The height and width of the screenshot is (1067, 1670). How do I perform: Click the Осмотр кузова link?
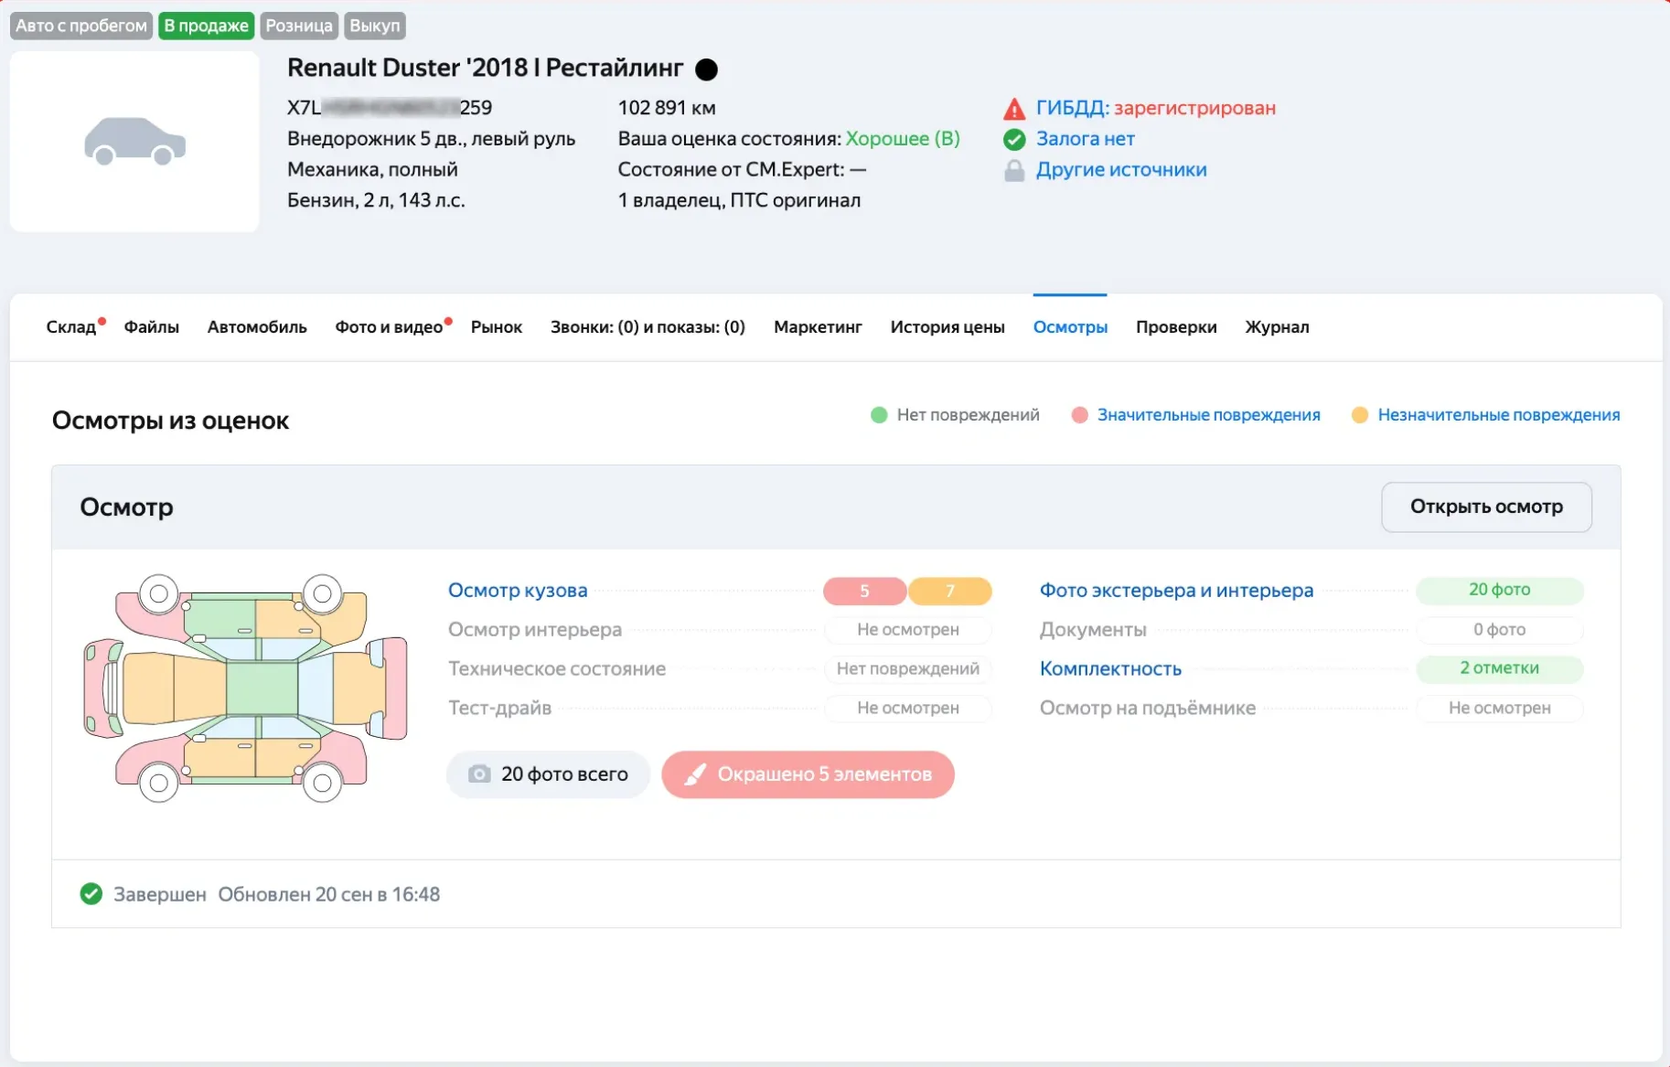click(518, 590)
